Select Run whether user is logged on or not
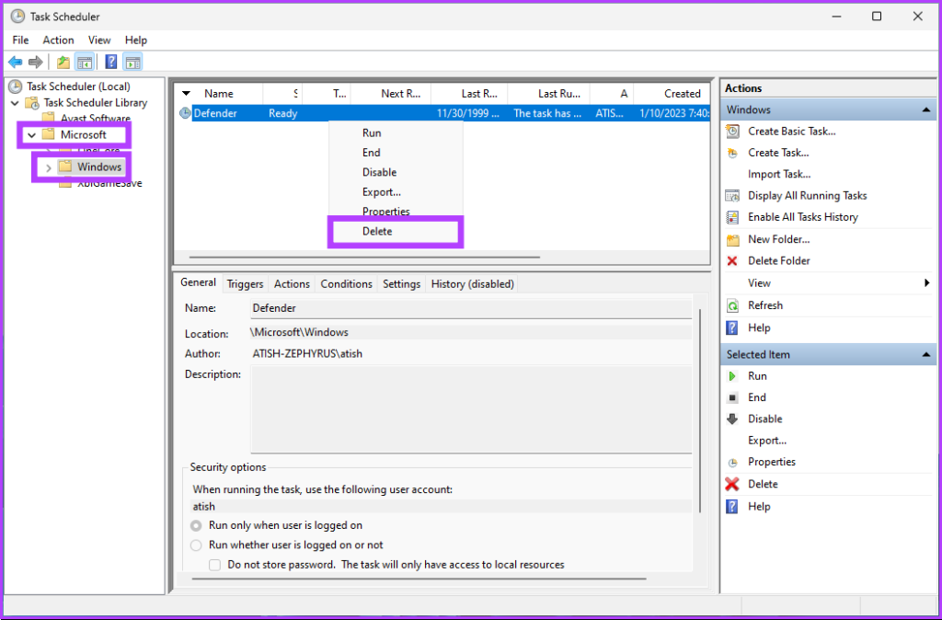 coord(196,545)
